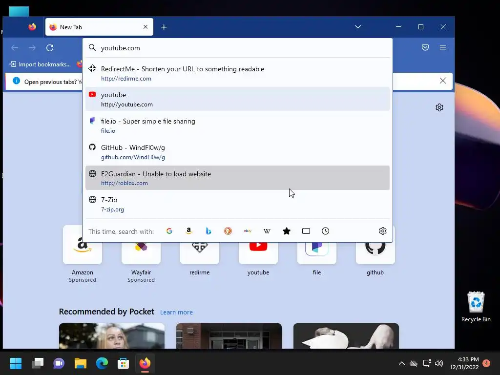Follow the Pocket Learn more link
Viewport: 500px width, 375px height.
(x=176, y=312)
